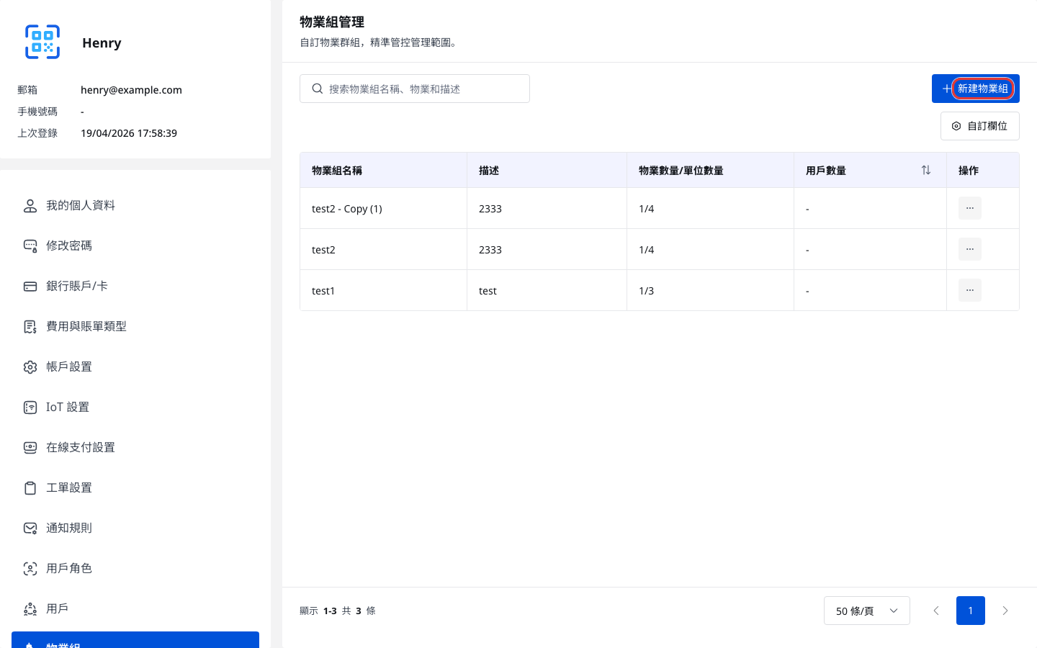Click the 物業組名稱 column header
This screenshot has width=1037, height=648.
point(383,170)
